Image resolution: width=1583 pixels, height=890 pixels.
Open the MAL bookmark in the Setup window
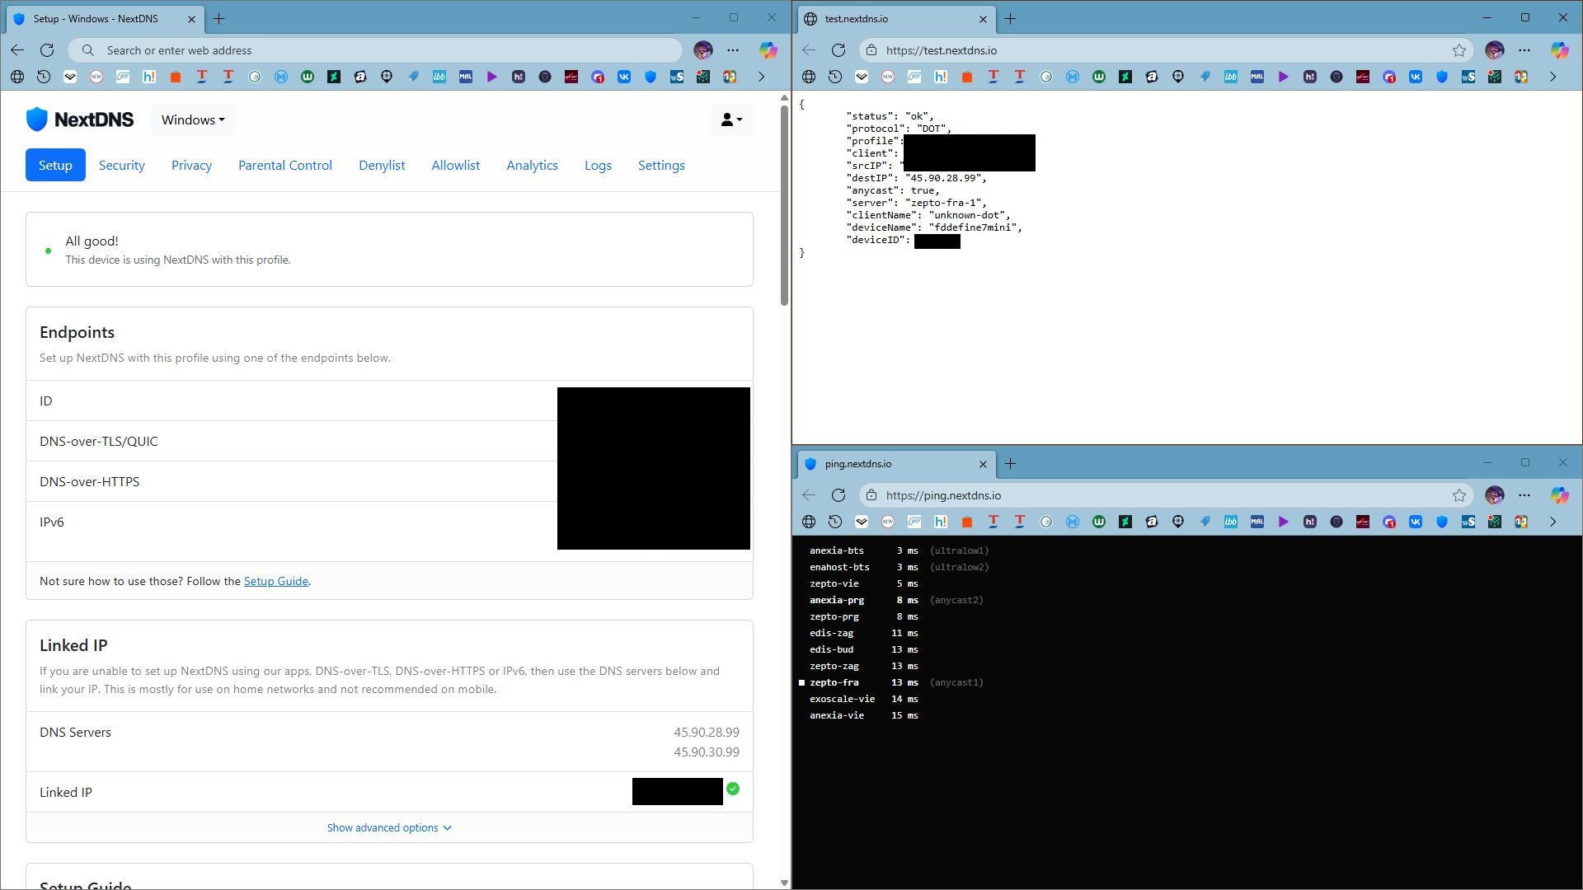pyautogui.click(x=466, y=77)
